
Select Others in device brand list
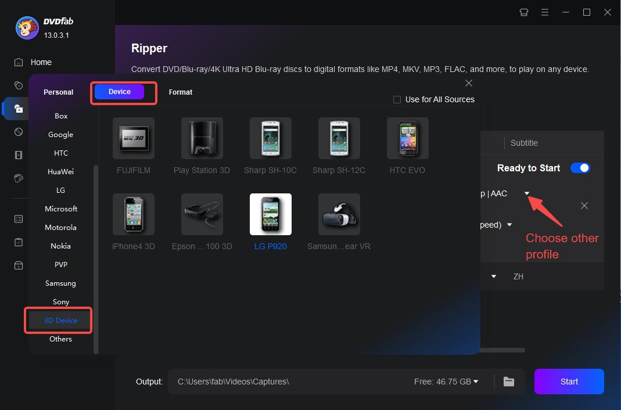point(61,339)
